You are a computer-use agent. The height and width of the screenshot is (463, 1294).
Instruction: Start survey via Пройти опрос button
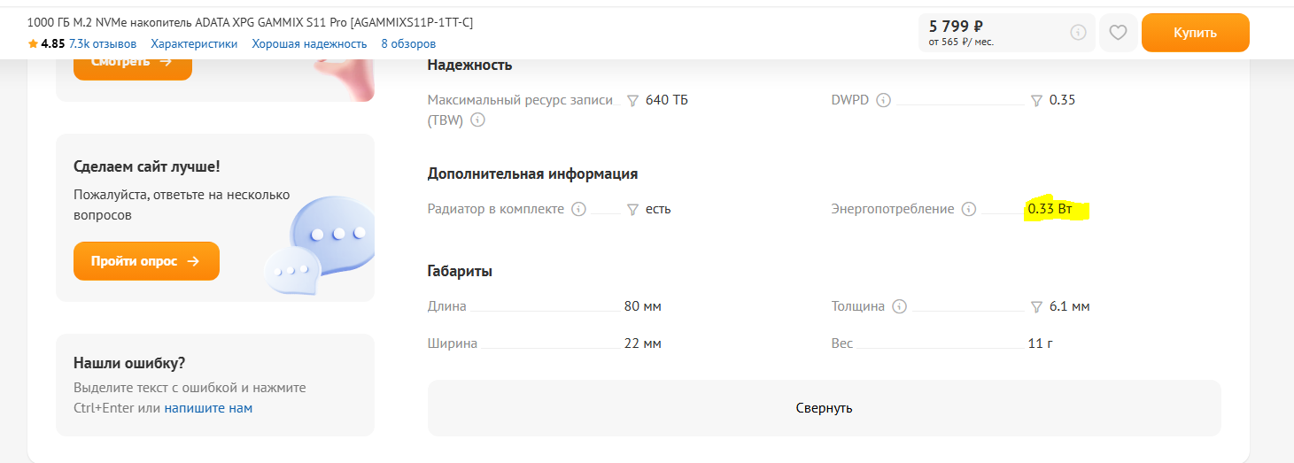point(146,261)
